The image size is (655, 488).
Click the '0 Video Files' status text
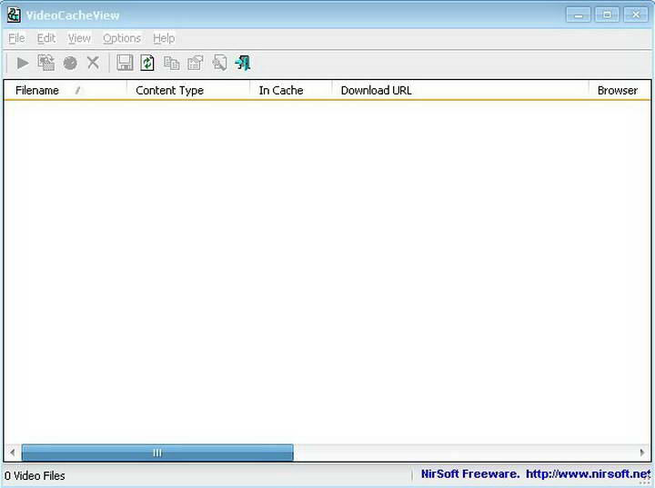coord(35,476)
